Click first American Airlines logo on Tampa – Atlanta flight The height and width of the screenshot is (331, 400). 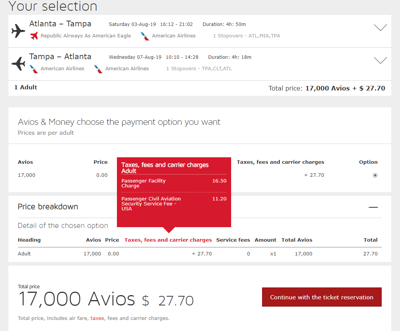(34, 69)
